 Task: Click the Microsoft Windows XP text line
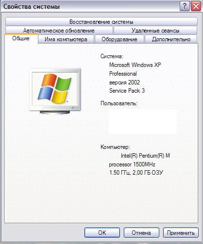pyautogui.click(x=135, y=65)
